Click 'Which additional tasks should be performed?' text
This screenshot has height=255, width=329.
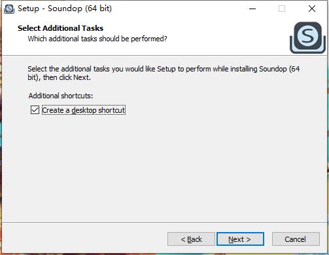[x=97, y=39]
